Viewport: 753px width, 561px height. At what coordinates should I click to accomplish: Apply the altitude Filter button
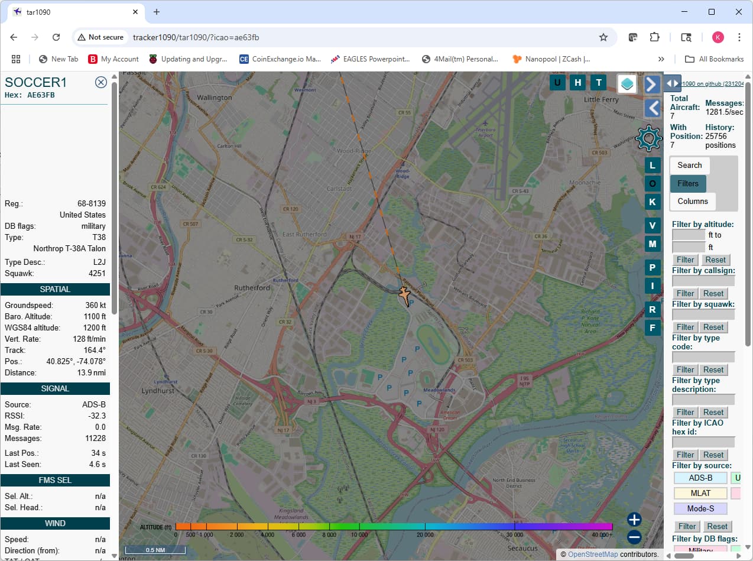[686, 260]
